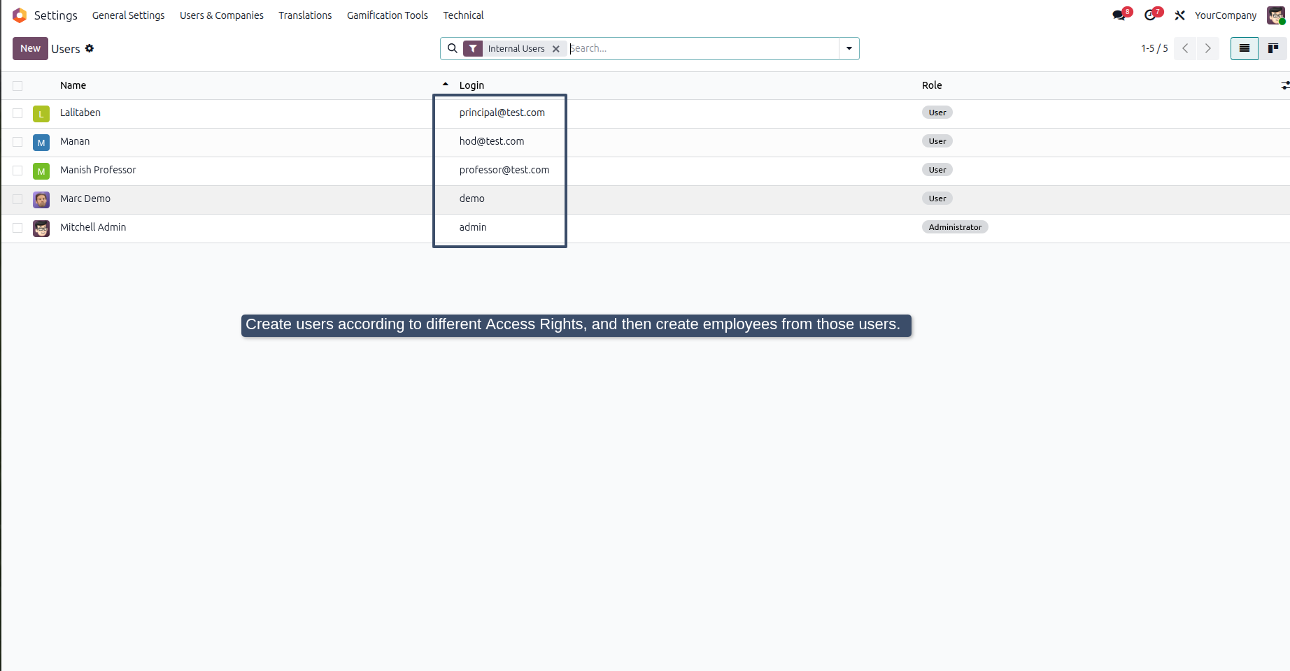Check the Lalitaben row checkbox
Screen dimensions: 1290x671
coord(17,113)
